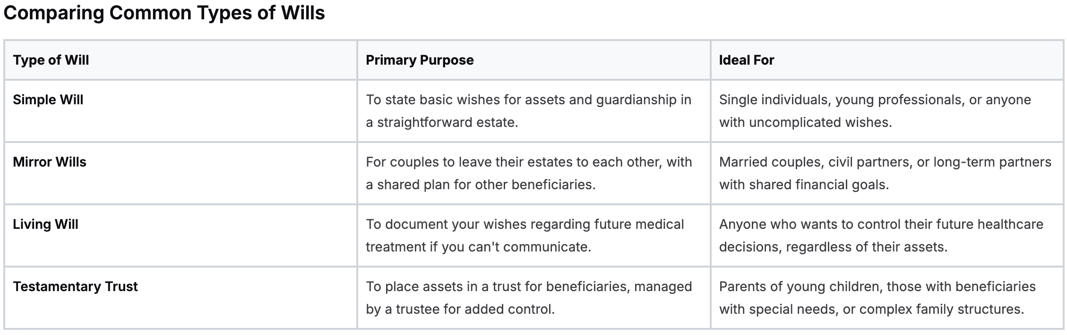Select the 'Testamentary Trust' row label

tap(76, 286)
